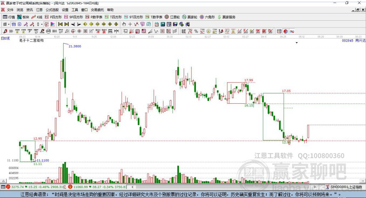Open the 9P四方形 tool

pos(74,17)
